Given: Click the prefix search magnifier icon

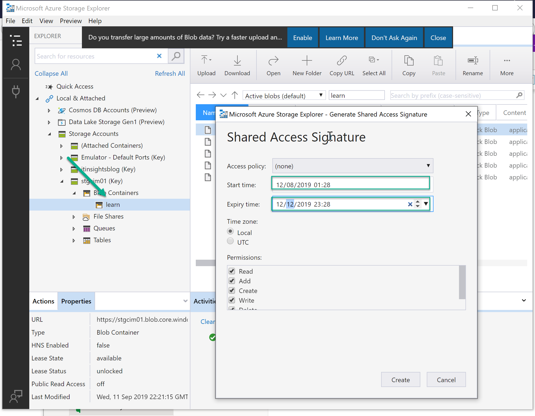Looking at the screenshot, I should (519, 95).
